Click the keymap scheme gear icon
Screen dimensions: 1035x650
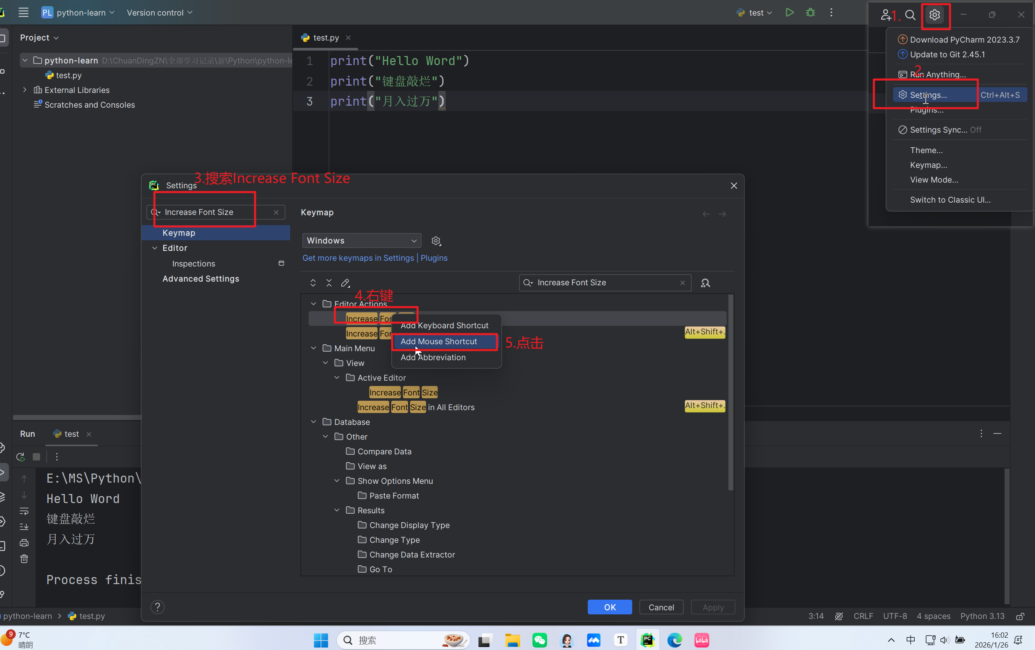click(436, 241)
